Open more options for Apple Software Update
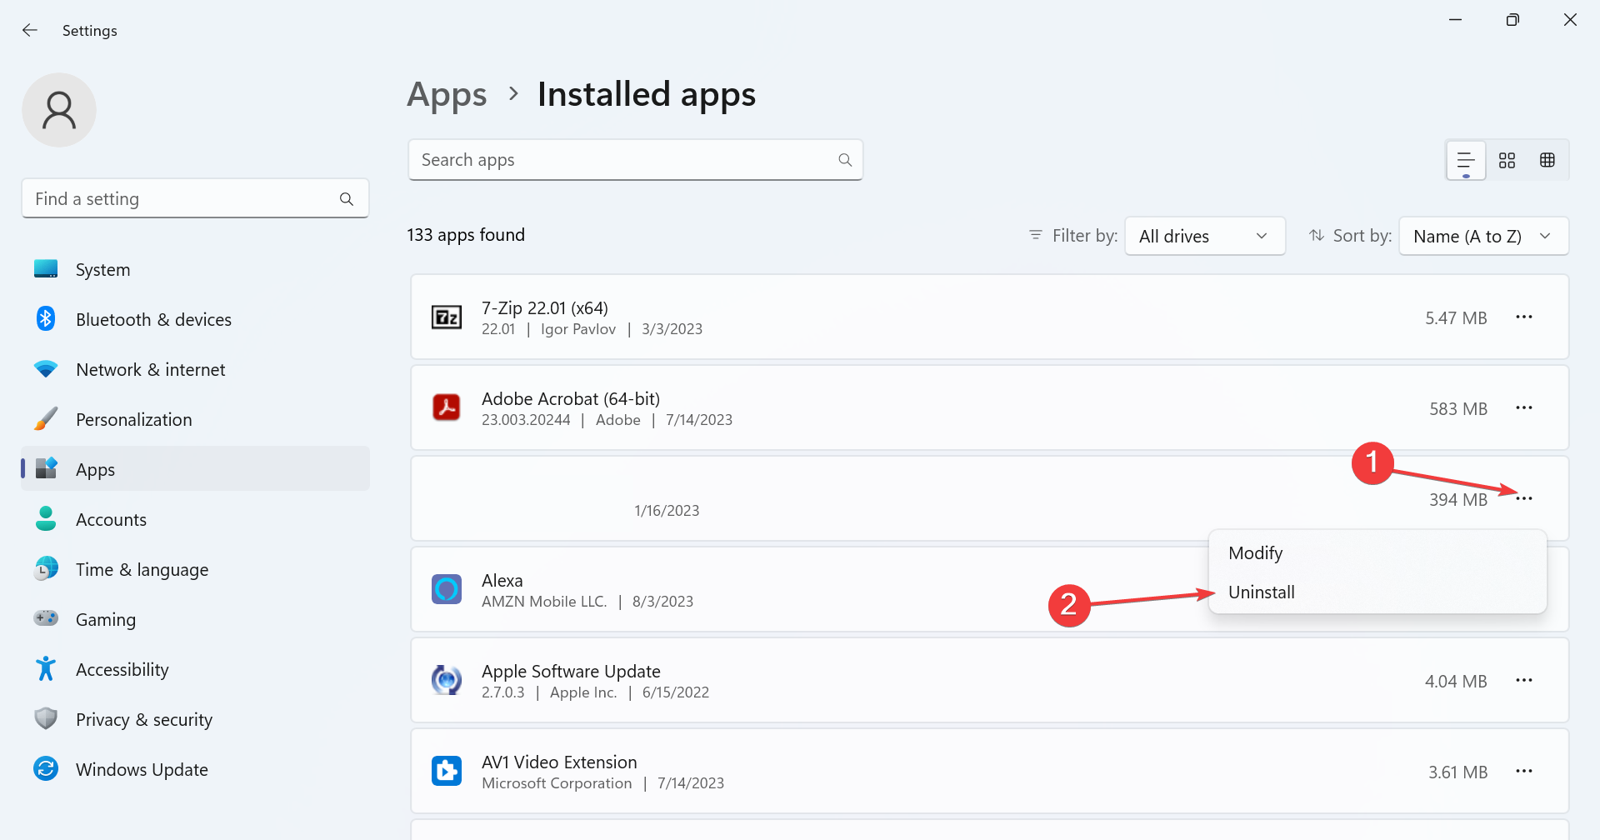The width and height of the screenshot is (1600, 840). coord(1524,680)
